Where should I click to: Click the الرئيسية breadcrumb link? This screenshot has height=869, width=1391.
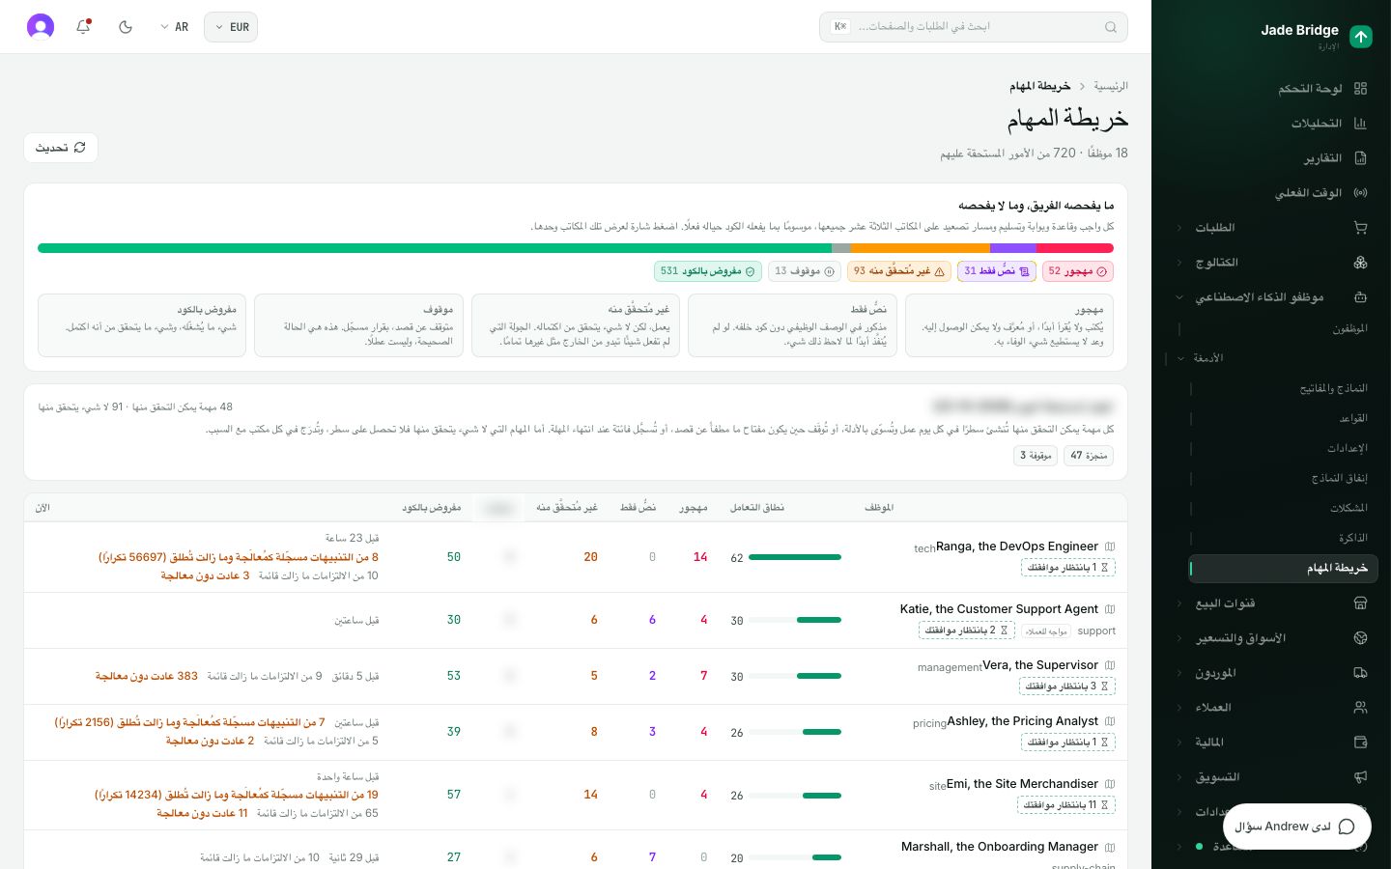coord(1111,86)
